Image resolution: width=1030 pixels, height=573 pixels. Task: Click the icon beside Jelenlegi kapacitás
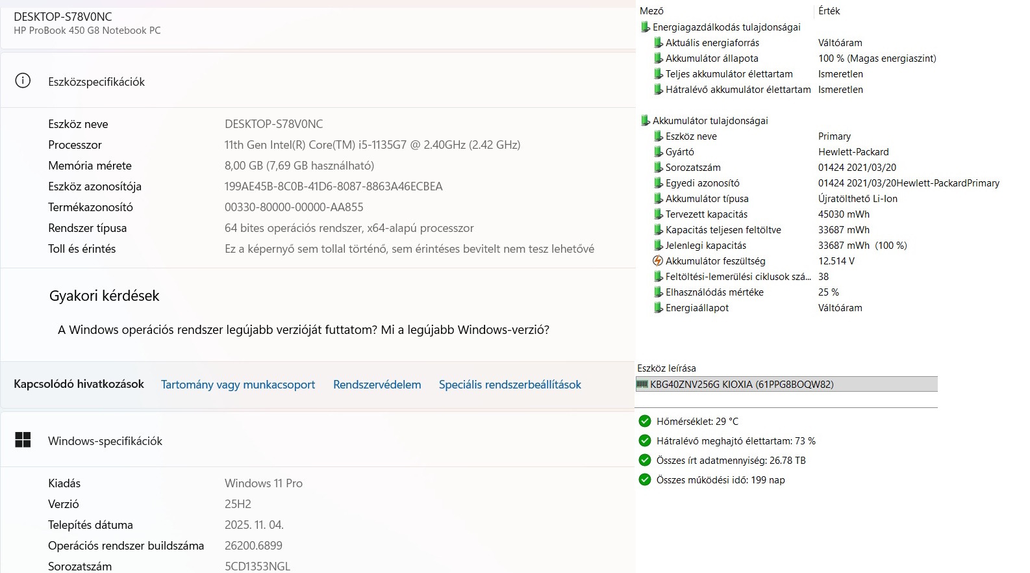point(658,246)
